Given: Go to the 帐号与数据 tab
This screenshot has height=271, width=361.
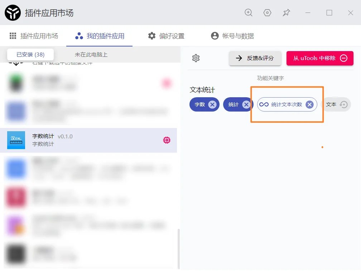Looking at the screenshot, I should tap(233, 36).
